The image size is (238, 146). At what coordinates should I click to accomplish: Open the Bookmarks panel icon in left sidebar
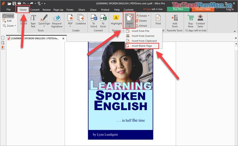click(3, 48)
